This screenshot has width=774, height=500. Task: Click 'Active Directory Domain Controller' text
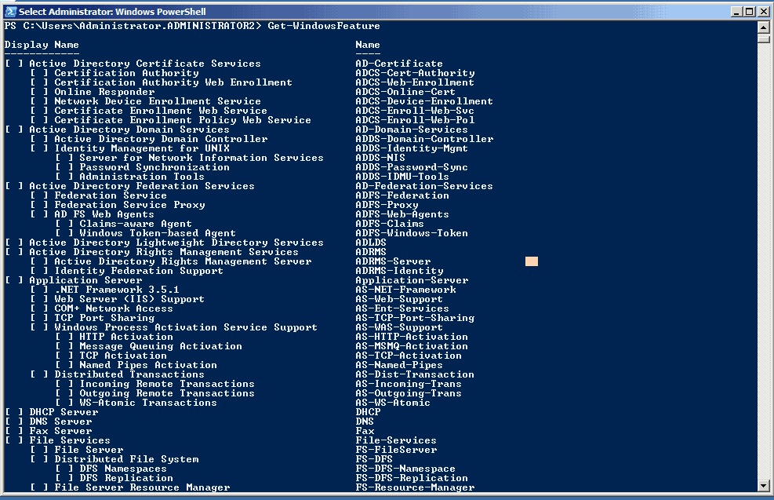click(161, 139)
